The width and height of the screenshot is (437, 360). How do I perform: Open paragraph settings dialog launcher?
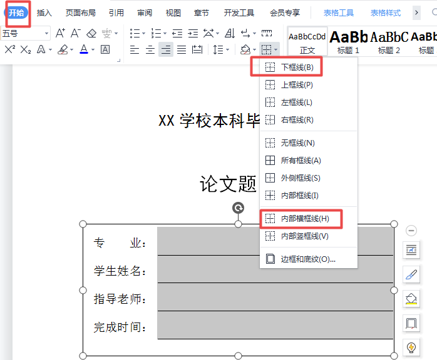click(119, 60)
